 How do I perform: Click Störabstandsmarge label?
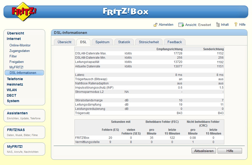[89, 100]
